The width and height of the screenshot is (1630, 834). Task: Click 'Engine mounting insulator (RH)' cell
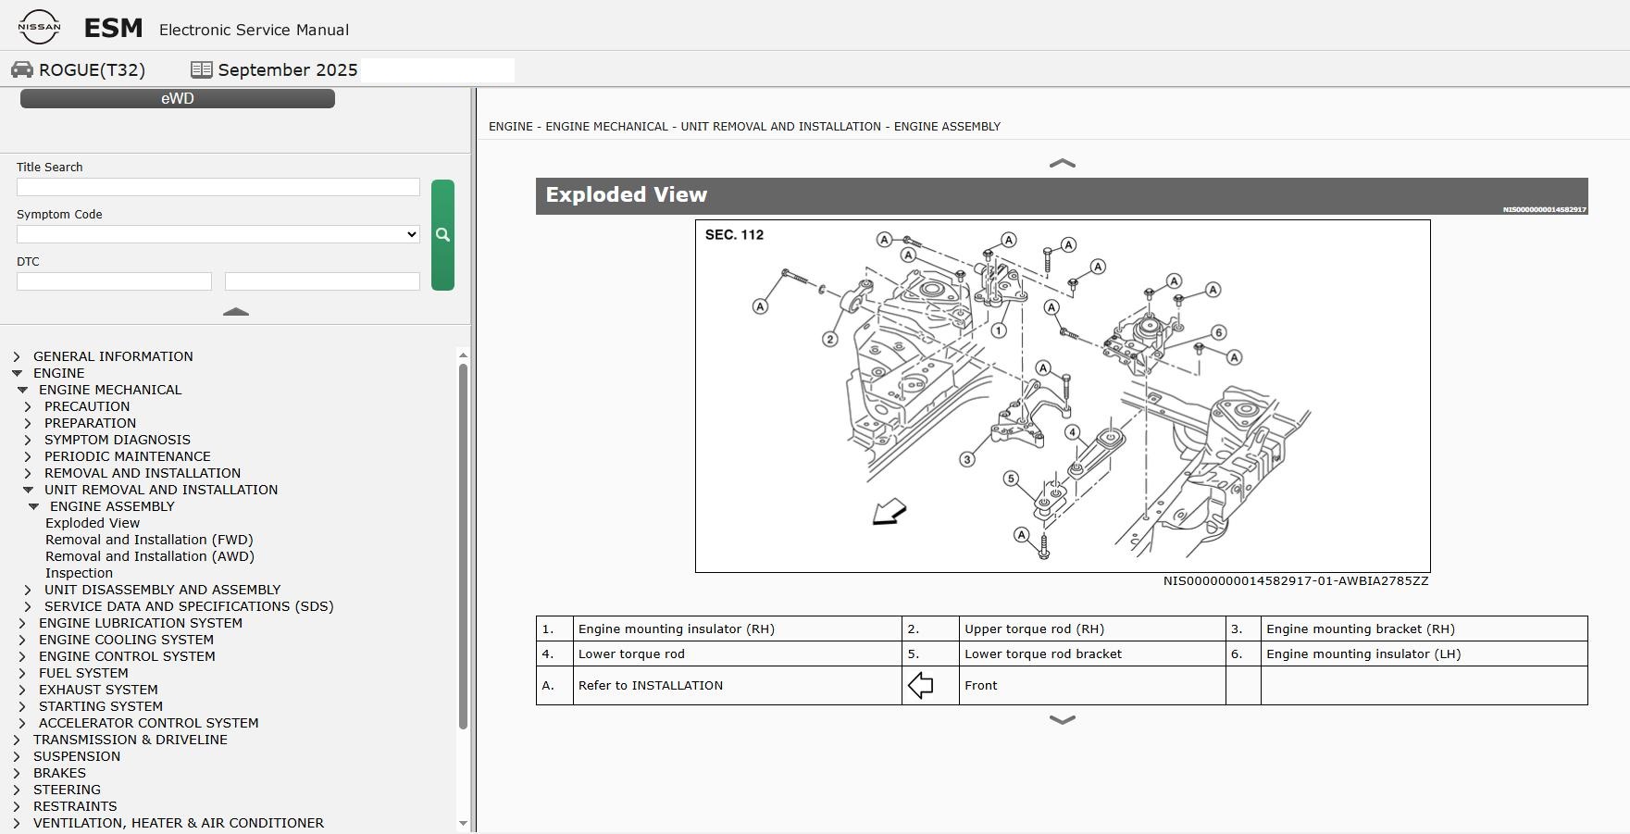(738, 629)
